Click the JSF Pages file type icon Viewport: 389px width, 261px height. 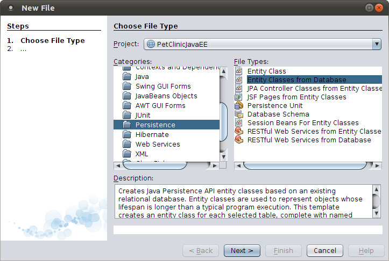tap(239, 97)
